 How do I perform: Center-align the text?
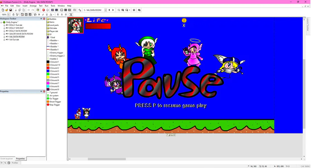click(62, 14)
